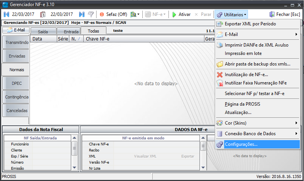Click the XML row Exportar link
Image resolution: width=304 pixels, height=181 pixels.
188,156
